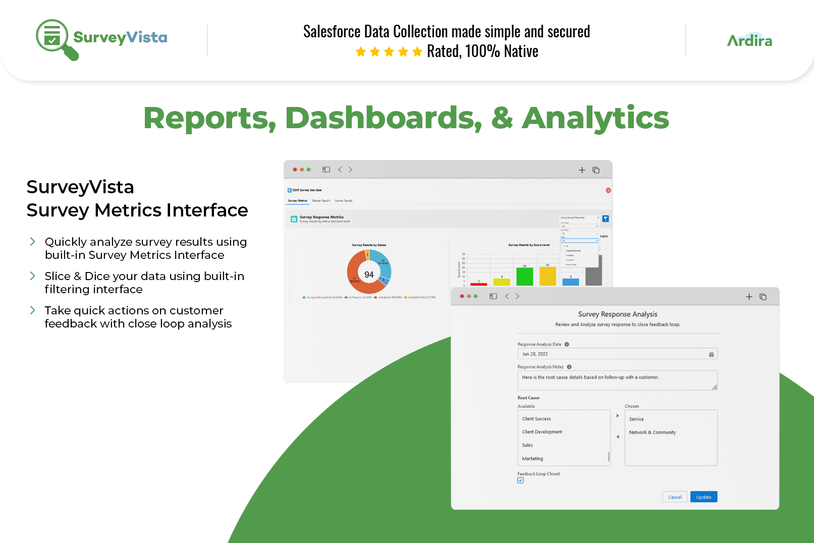814x543 pixels.
Task: Click the back navigation arrow on the metrics window
Action: click(x=340, y=170)
